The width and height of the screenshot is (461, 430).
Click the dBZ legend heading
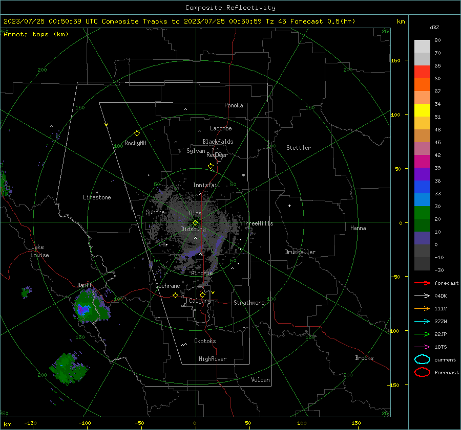434,28
